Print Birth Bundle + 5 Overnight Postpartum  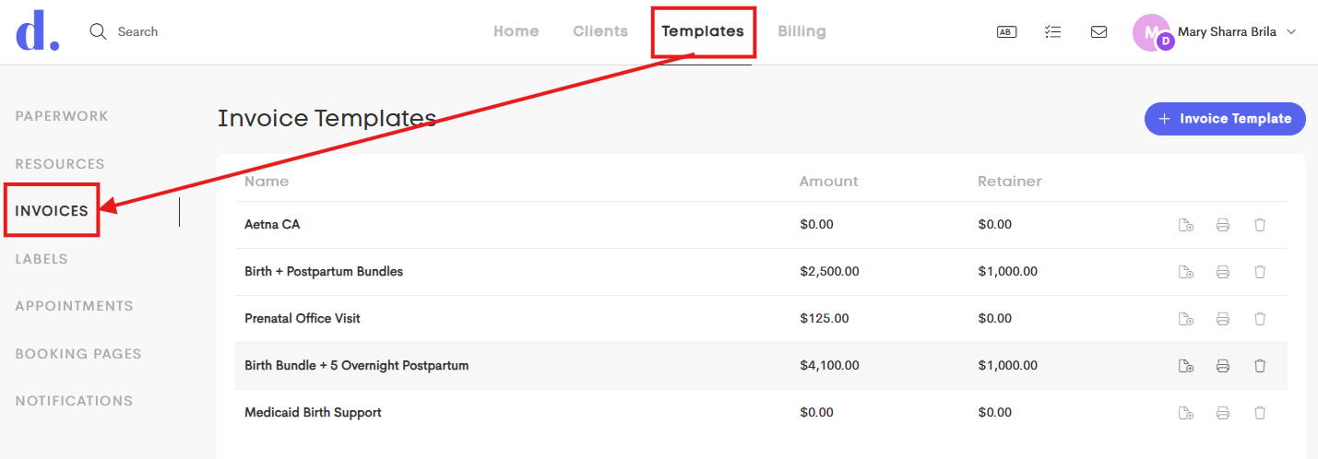point(1223,366)
